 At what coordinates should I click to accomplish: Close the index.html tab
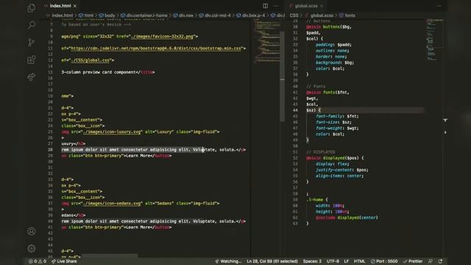(75, 6)
